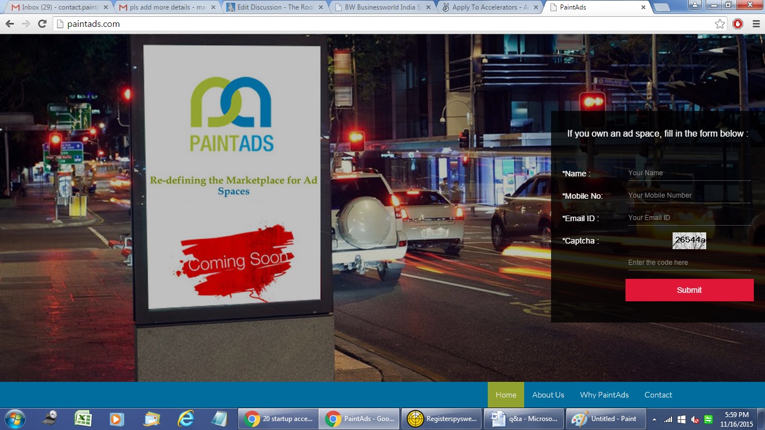The image size is (765, 430).
Task: Select the PaintAds browser tab
Action: click(x=598, y=7)
